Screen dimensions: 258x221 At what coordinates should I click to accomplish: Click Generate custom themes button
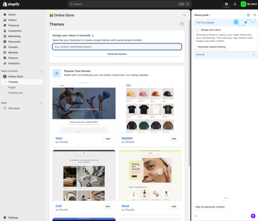pos(212,47)
